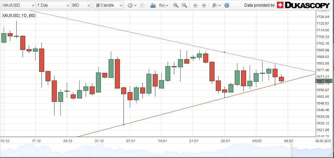Click the greyed-out chart warning icon
Viewport: 334px width, 158px height.
142,5
